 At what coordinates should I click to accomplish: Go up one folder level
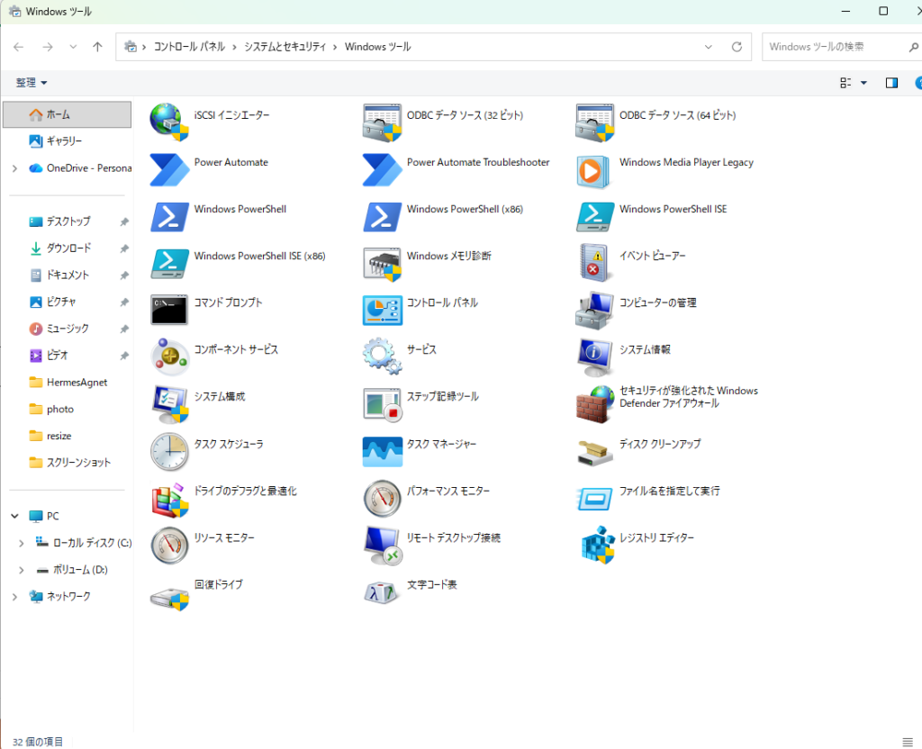coord(97,47)
